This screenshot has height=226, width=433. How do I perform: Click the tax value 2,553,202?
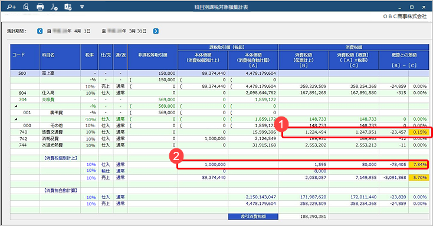[x=316, y=145]
